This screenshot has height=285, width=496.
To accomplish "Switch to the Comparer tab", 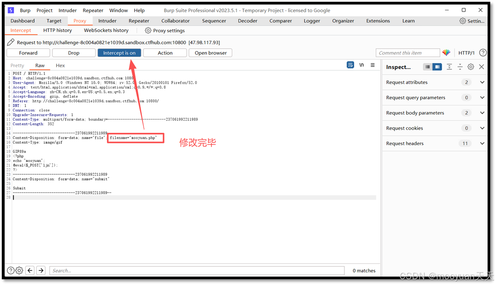I will click(281, 21).
